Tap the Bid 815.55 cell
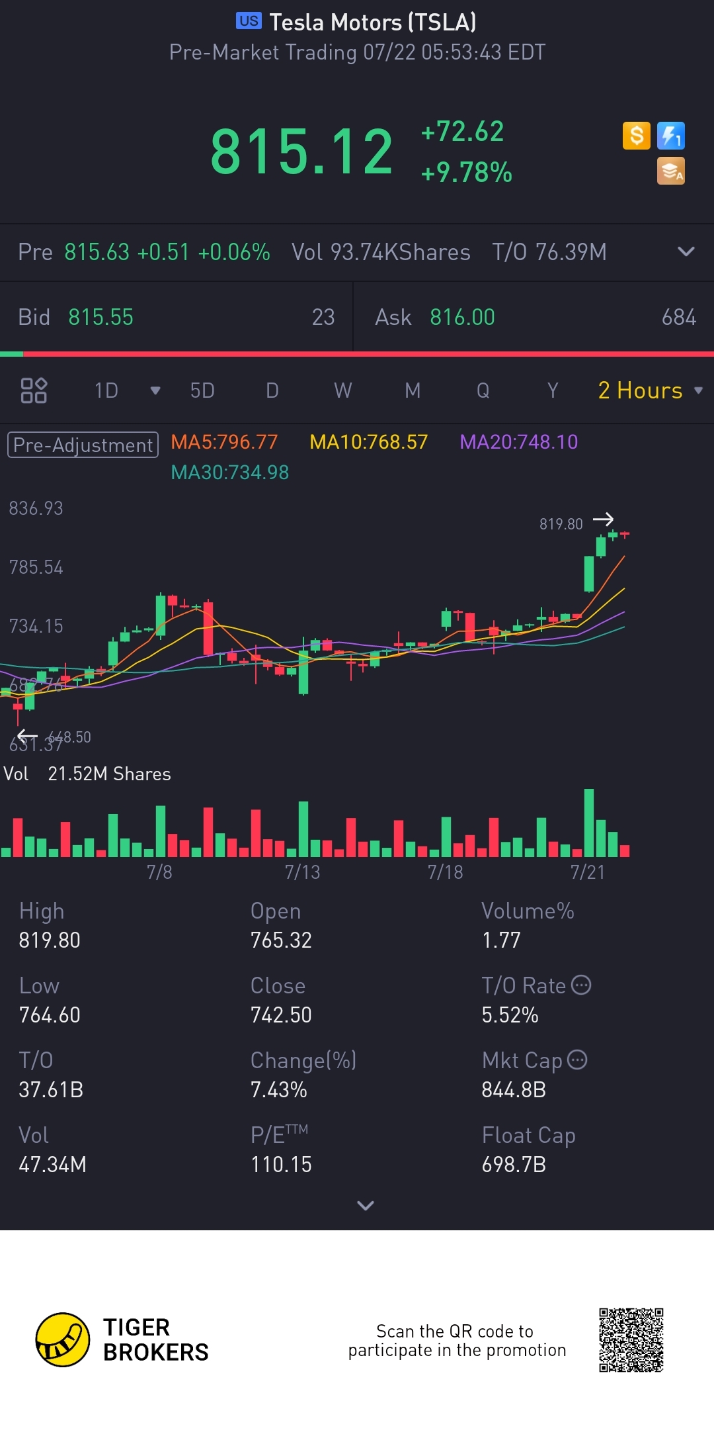 click(177, 317)
